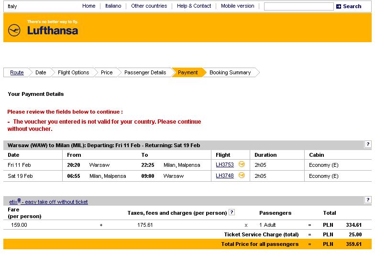The width and height of the screenshot is (375, 256).
Task: Click the Warsaw to Milan itinerary header text
Action: pyautogui.click(x=104, y=145)
